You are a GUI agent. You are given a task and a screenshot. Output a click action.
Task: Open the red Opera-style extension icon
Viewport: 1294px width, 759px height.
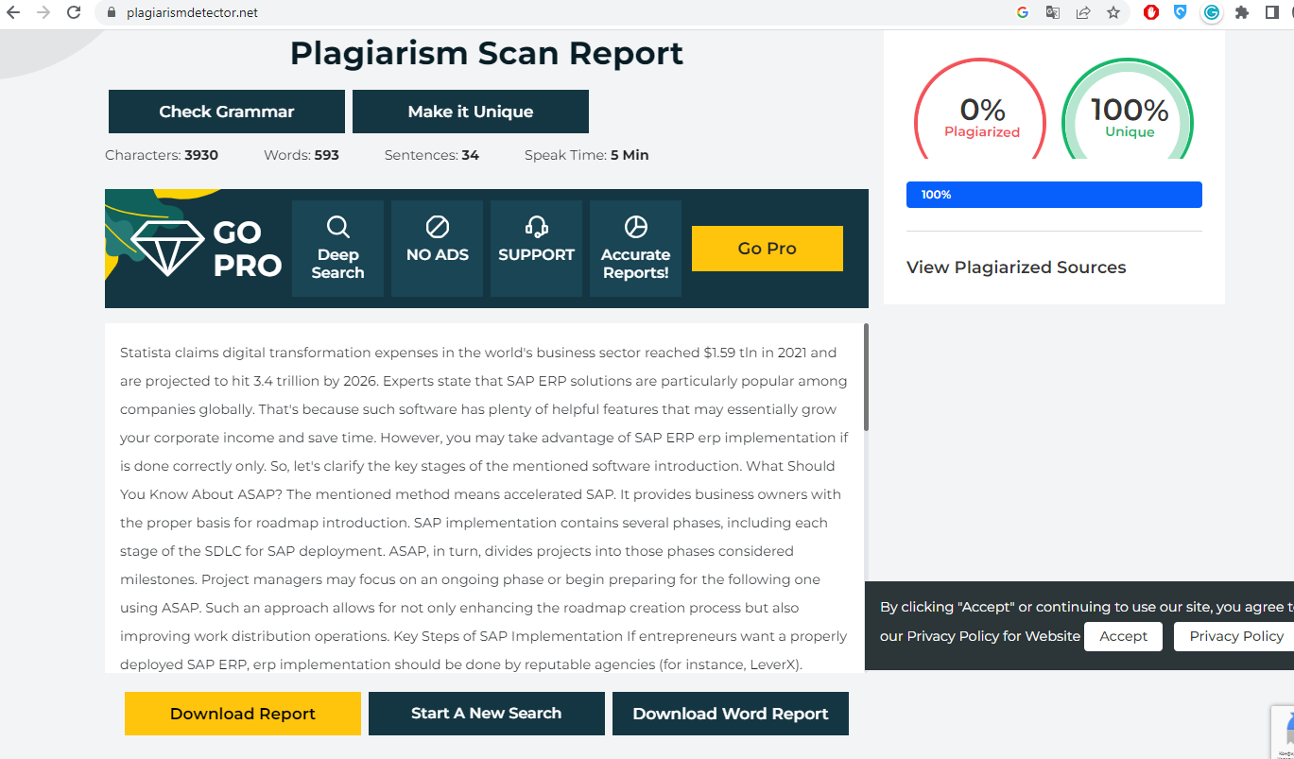[x=1151, y=12]
